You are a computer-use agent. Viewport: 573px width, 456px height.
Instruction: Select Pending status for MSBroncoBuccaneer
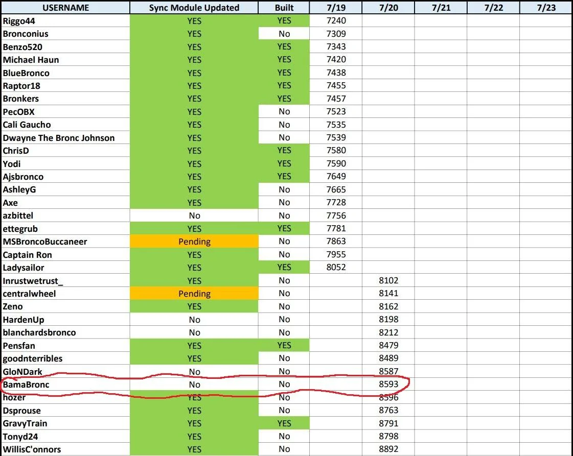point(194,242)
